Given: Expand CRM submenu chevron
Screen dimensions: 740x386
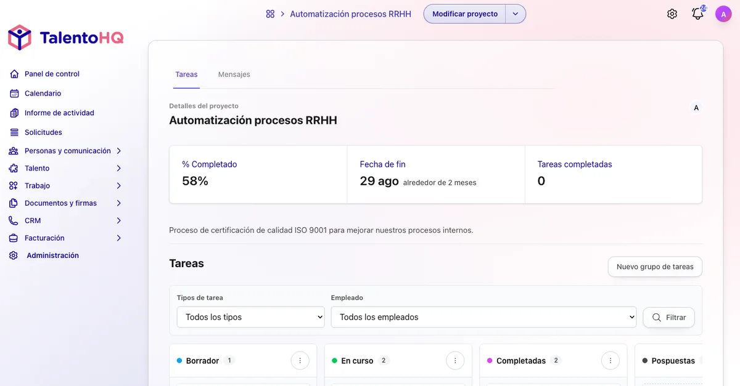Looking at the screenshot, I should tap(119, 220).
